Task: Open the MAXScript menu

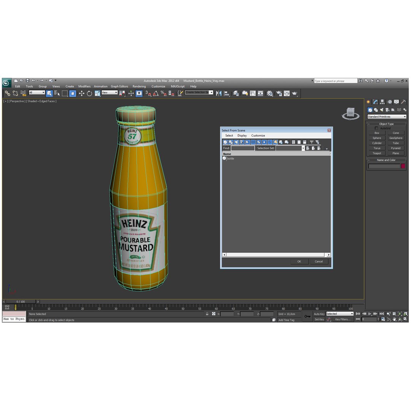Action: click(x=177, y=86)
